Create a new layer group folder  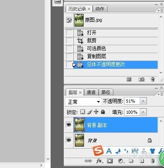pyautogui.click(x=131, y=161)
